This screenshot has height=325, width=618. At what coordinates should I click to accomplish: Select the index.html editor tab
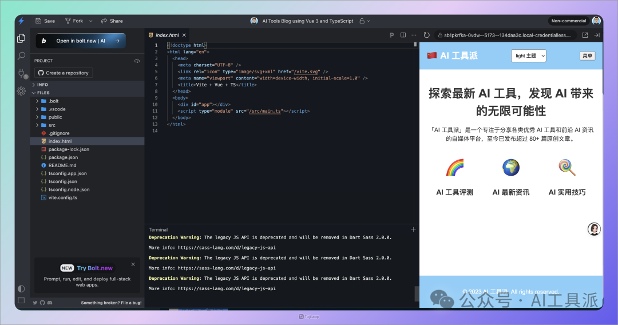click(x=167, y=35)
